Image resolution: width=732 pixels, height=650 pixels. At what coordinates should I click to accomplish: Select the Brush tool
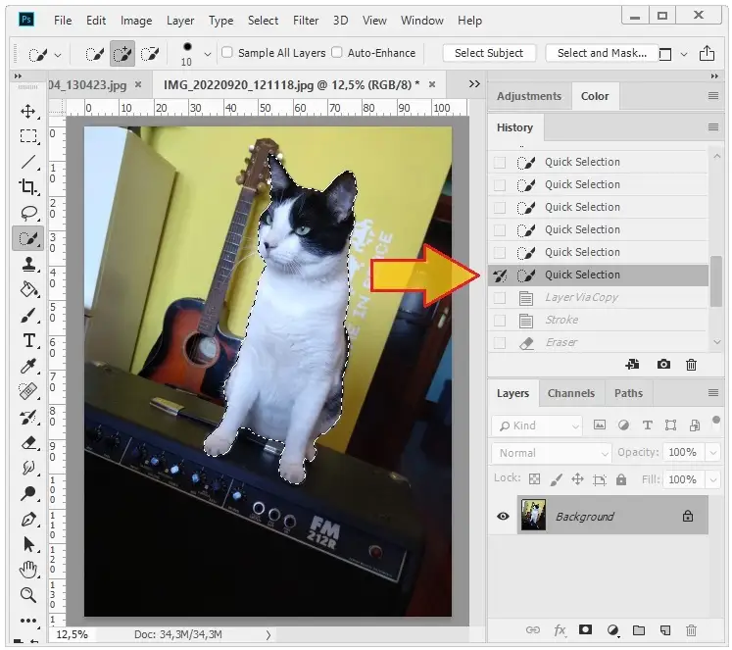pos(28,315)
